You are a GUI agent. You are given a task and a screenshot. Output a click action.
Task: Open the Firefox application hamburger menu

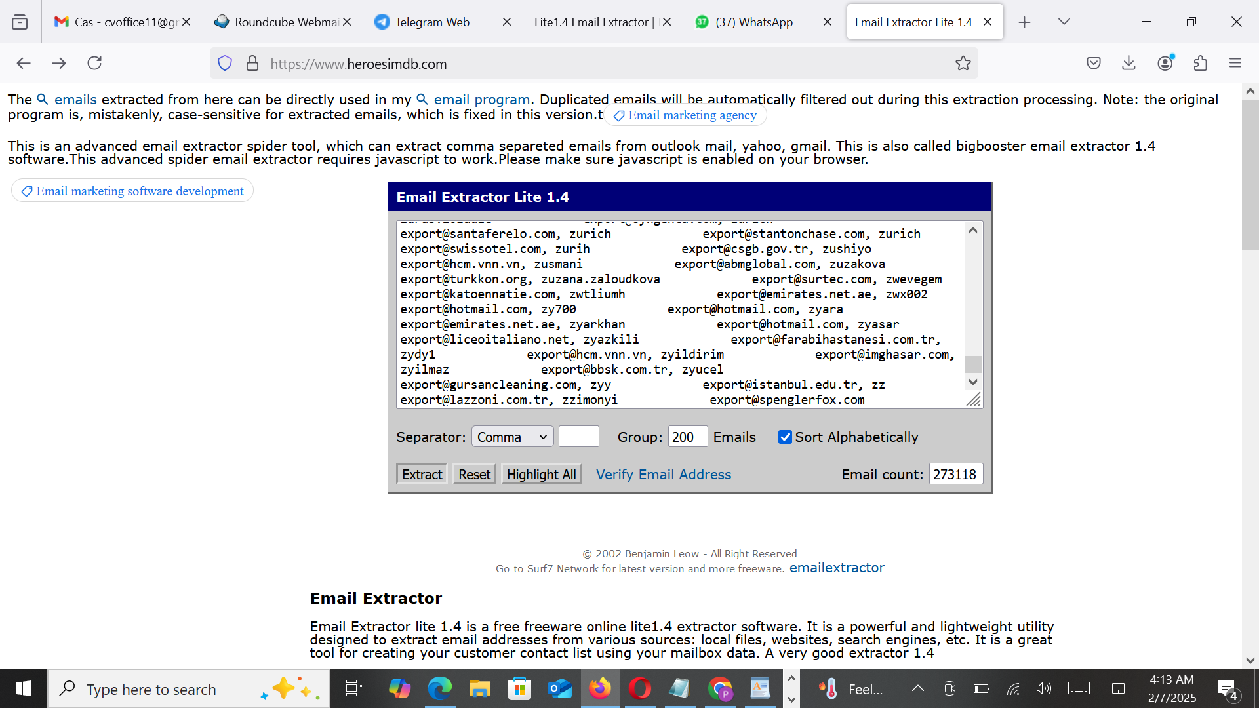(1235, 63)
